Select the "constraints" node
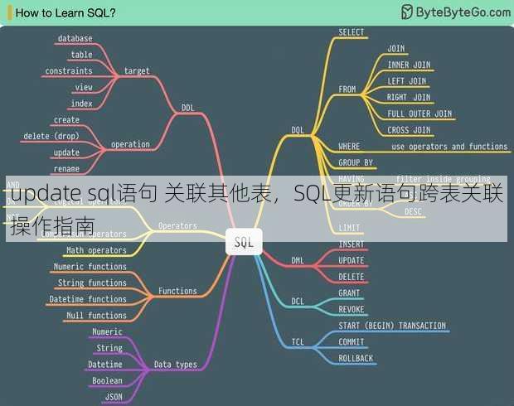514x406 pixels. [x=69, y=70]
